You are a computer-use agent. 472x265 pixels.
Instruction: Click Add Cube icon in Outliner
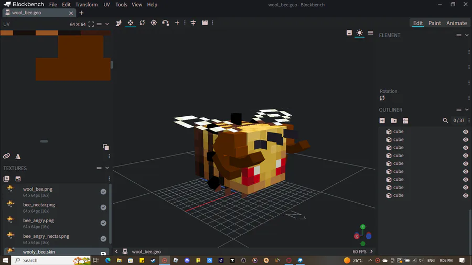coord(382,120)
